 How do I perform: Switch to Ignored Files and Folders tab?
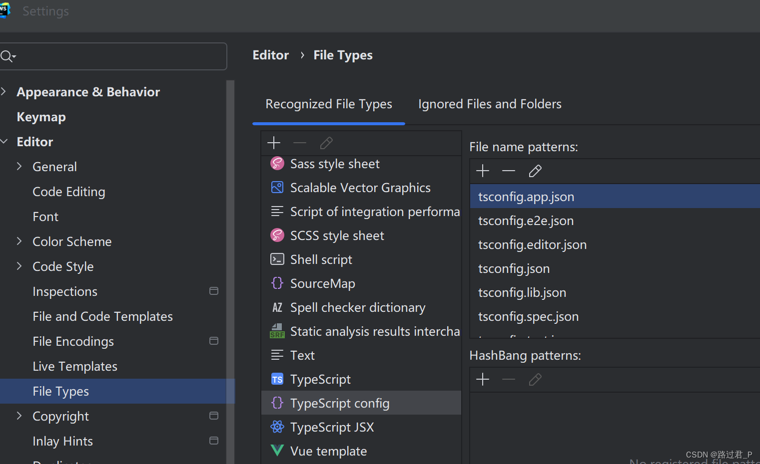click(x=490, y=104)
